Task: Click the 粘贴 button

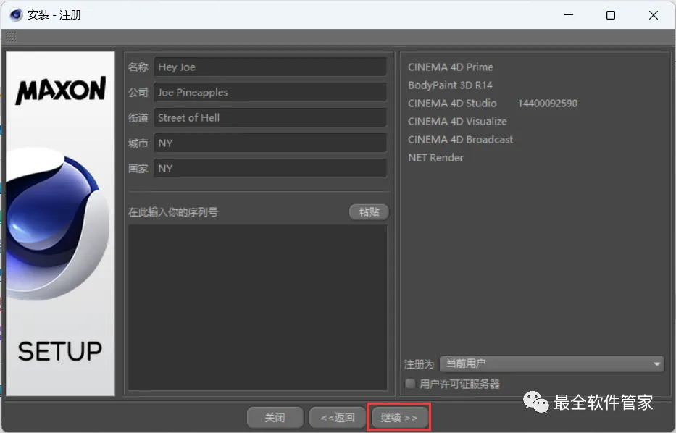Action: click(369, 212)
